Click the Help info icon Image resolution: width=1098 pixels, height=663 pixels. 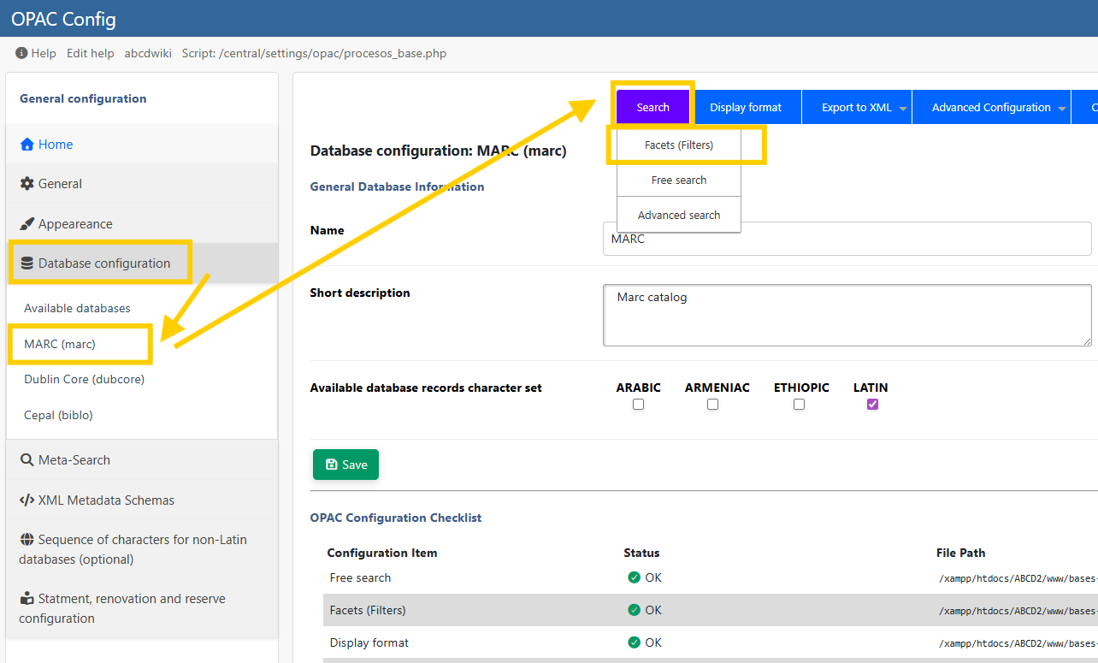[21, 53]
